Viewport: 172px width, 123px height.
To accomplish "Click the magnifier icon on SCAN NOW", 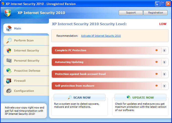I will [70, 97].
